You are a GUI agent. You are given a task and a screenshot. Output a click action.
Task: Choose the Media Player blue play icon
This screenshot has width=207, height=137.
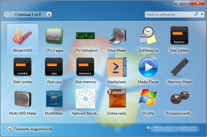click(x=148, y=67)
